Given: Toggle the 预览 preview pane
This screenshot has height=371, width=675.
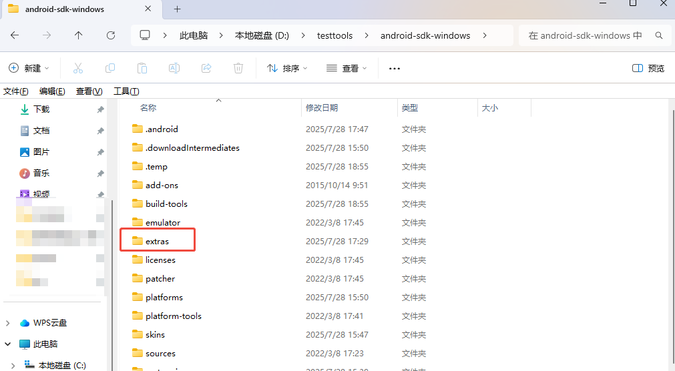Looking at the screenshot, I should 648,68.
